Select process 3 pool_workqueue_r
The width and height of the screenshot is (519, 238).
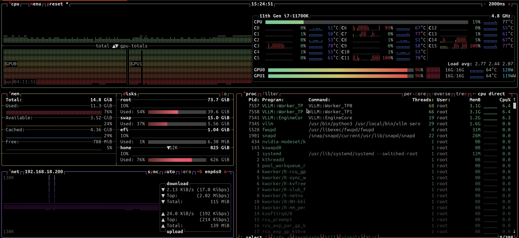tap(375, 166)
